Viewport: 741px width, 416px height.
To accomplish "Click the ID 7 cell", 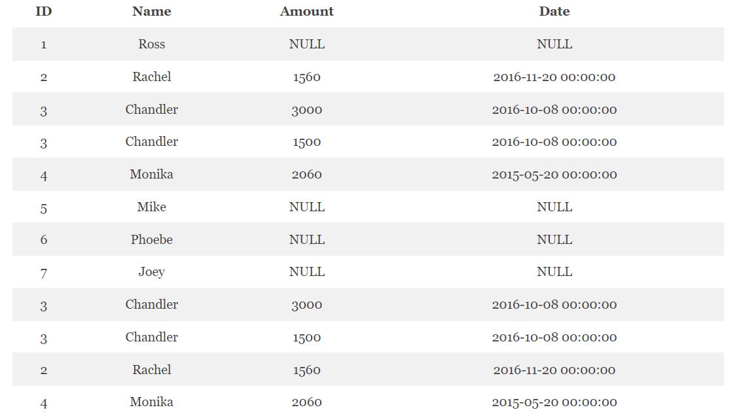I will 43,273.
